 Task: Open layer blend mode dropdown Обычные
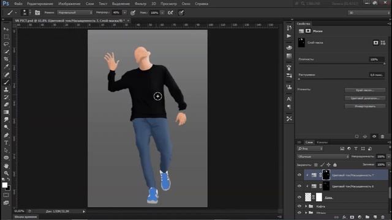pos(323,156)
